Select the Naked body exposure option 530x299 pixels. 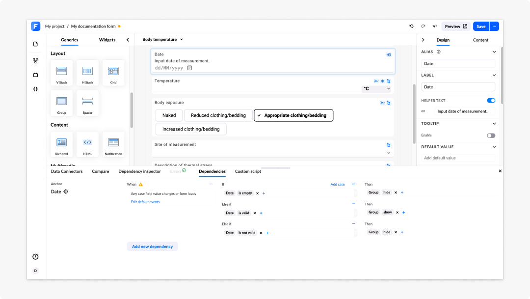click(169, 115)
